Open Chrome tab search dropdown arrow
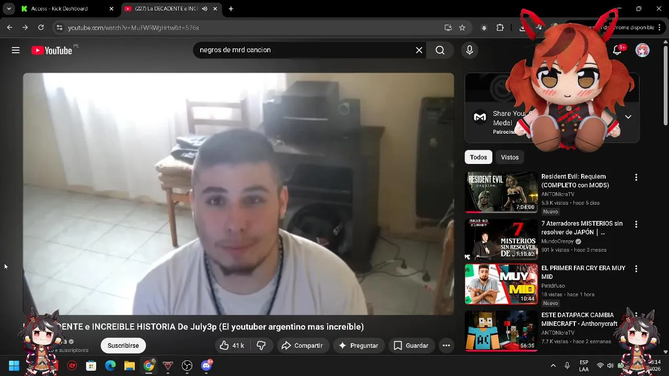The width and height of the screenshot is (669, 376). (x=9, y=9)
